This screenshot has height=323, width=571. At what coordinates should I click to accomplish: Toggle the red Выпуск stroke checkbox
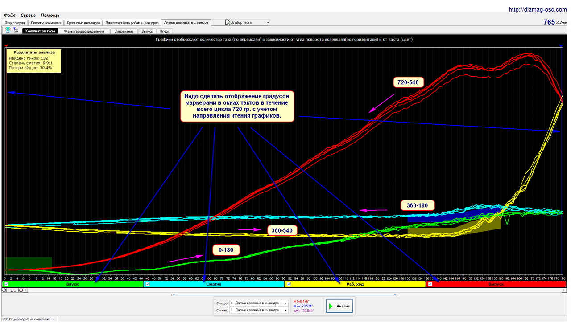tap(430, 284)
